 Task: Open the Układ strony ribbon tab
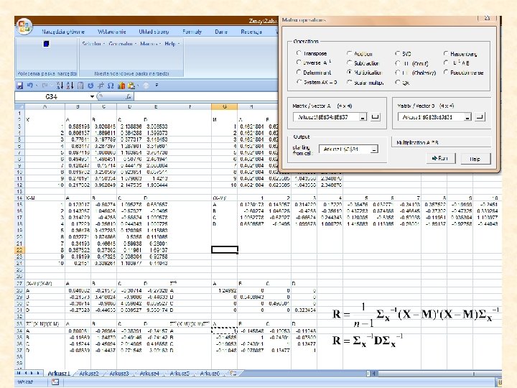(154, 32)
